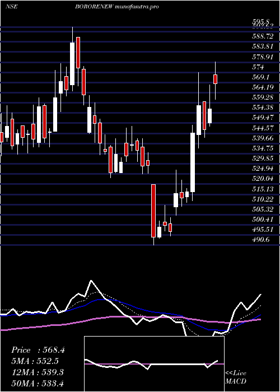The height and width of the screenshot is (392, 280).
Task: Click the <<Live MACD label
Action: click(x=236, y=377)
